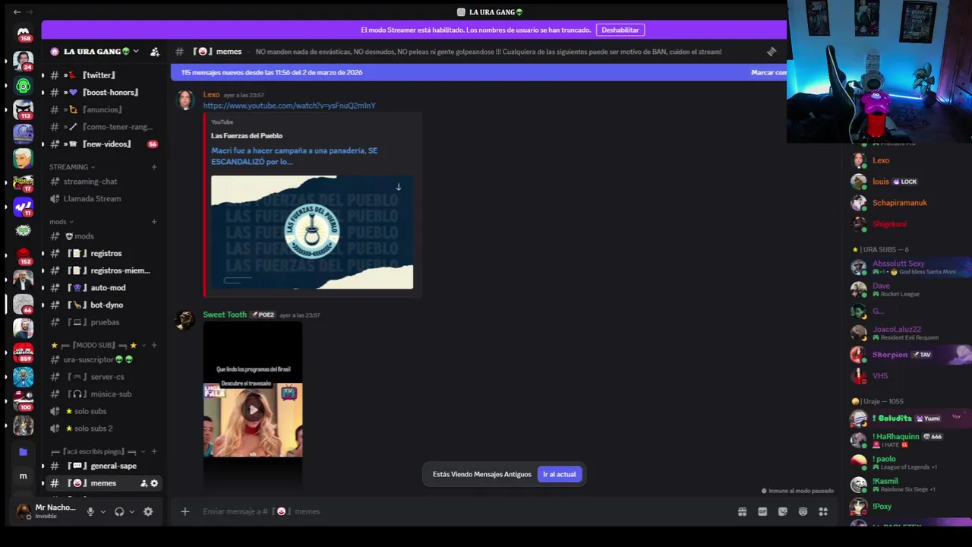Open member JoacoLaluz22 in member list

point(907,333)
